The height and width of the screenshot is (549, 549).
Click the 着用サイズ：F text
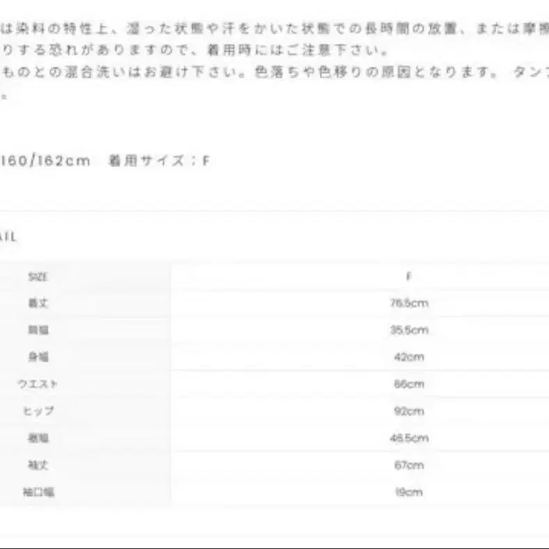(x=159, y=161)
